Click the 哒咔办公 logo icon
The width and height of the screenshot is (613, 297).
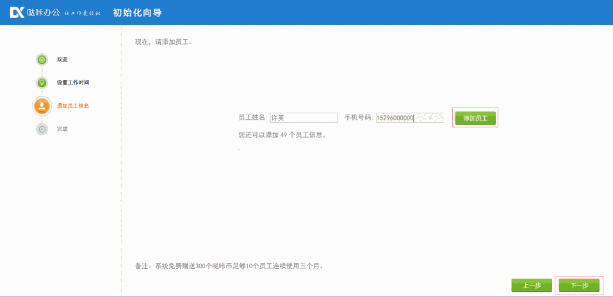17,13
